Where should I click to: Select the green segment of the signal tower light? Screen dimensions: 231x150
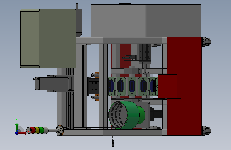click(x=42, y=130)
